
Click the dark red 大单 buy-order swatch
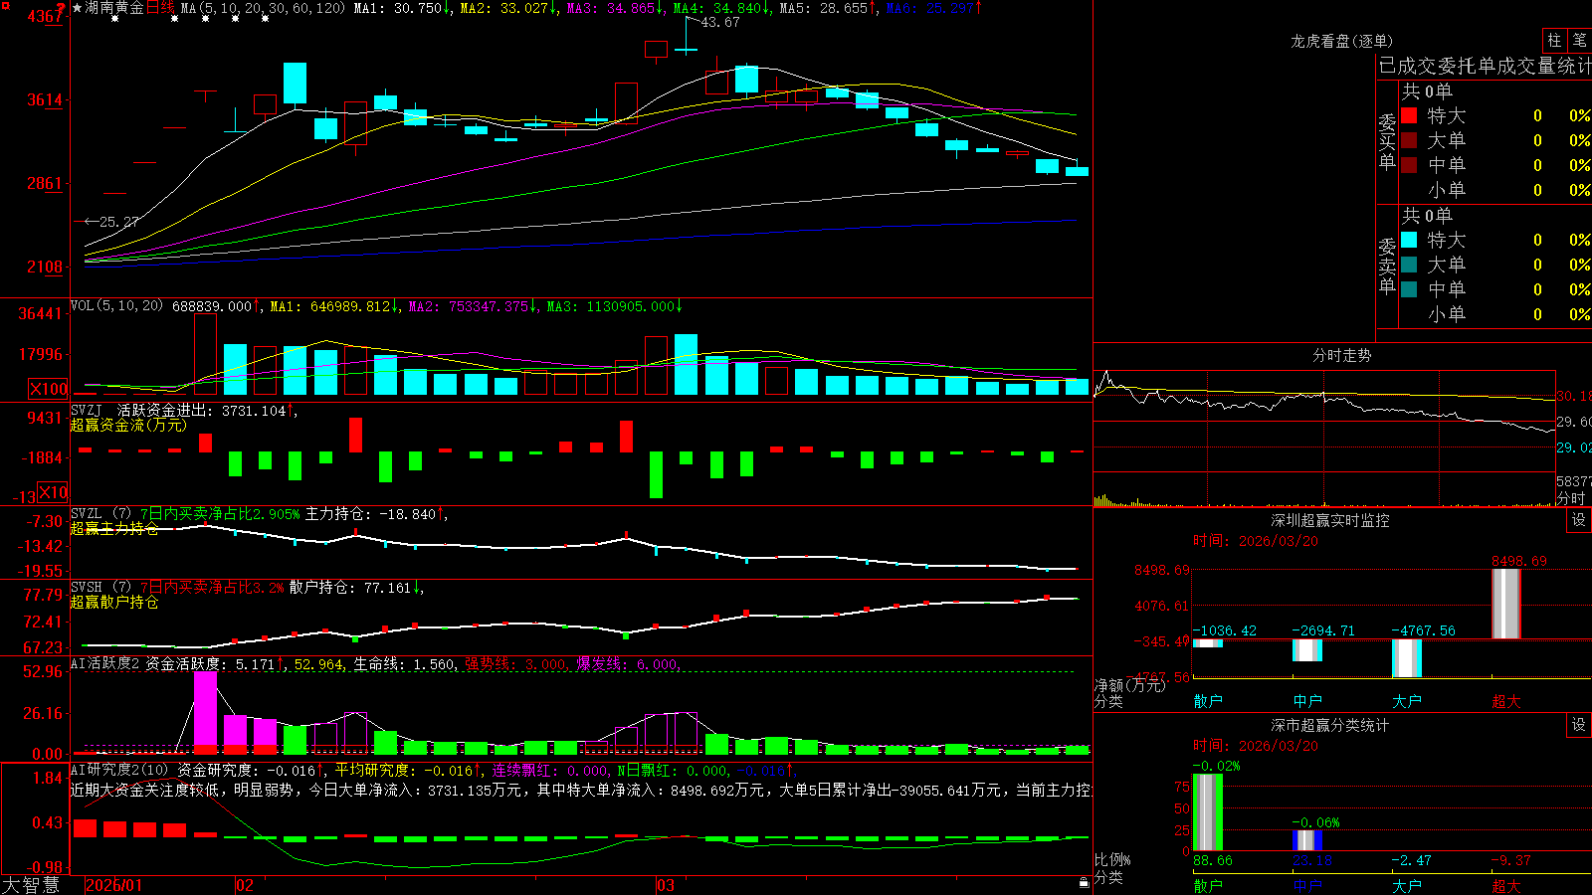pyautogui.click(x=1409, y=140)
